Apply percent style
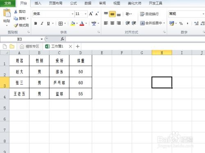 (181, 24)
